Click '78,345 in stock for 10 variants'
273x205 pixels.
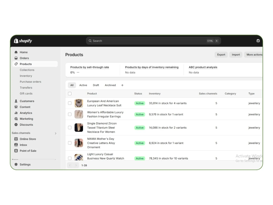(x=168, y=158)
